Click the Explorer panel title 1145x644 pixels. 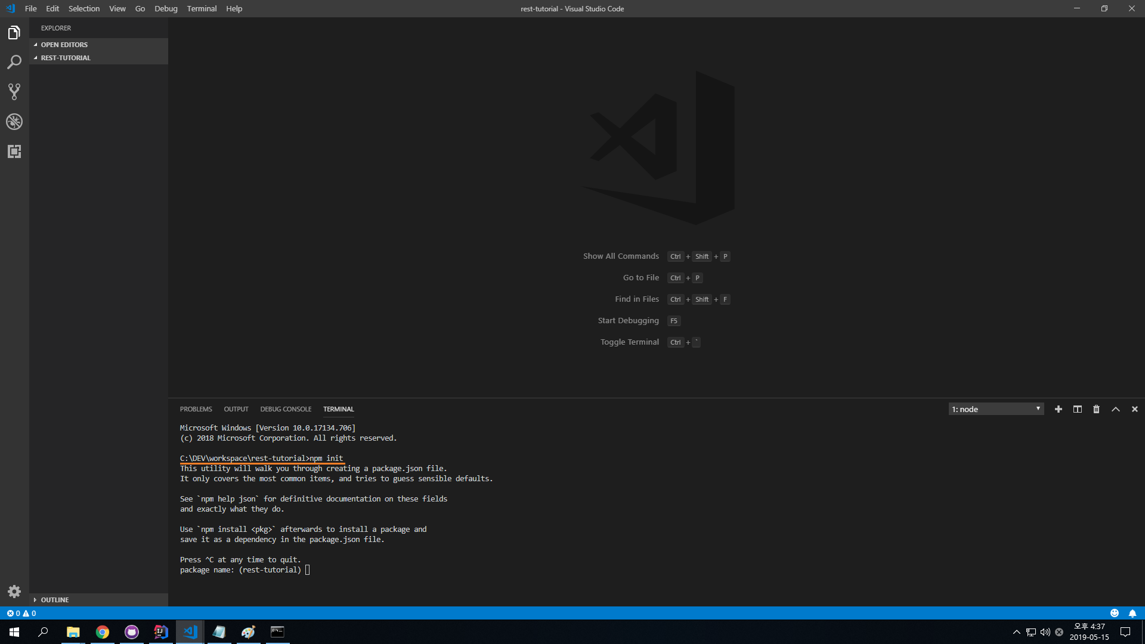click(x=56, y=28)
